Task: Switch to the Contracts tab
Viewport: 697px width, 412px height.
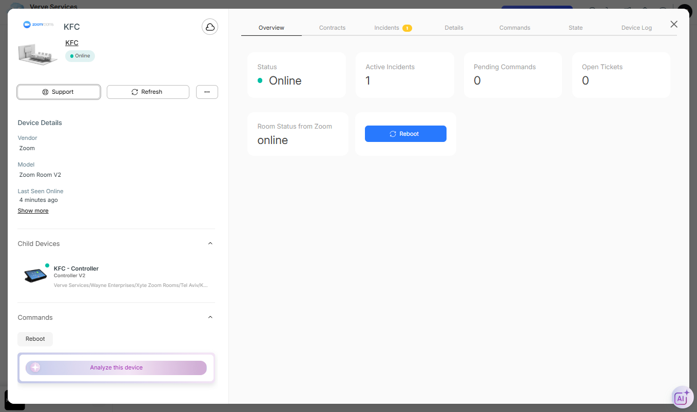Action: coord(332,28)
